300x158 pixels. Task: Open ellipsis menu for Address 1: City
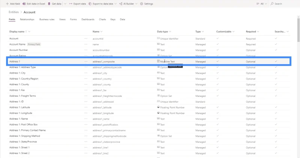point(86,73)
